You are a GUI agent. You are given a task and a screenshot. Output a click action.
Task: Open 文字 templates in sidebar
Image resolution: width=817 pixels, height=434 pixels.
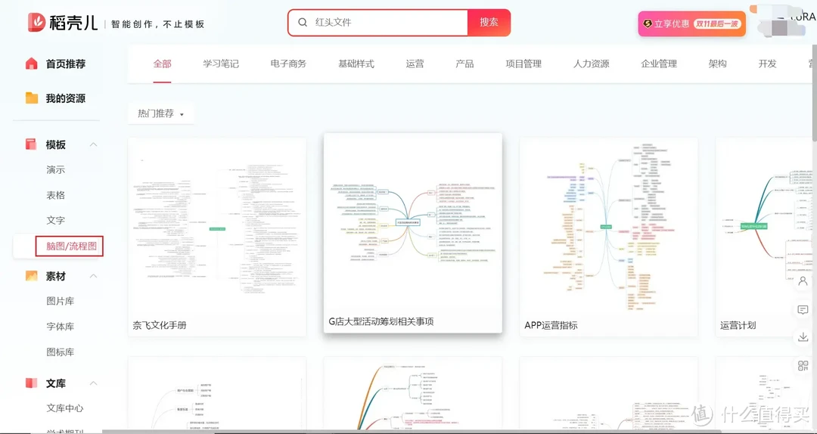pyautogui.click(x=56, y=220)
